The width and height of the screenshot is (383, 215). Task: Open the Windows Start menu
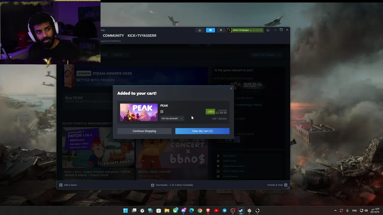tap(126, 211)
